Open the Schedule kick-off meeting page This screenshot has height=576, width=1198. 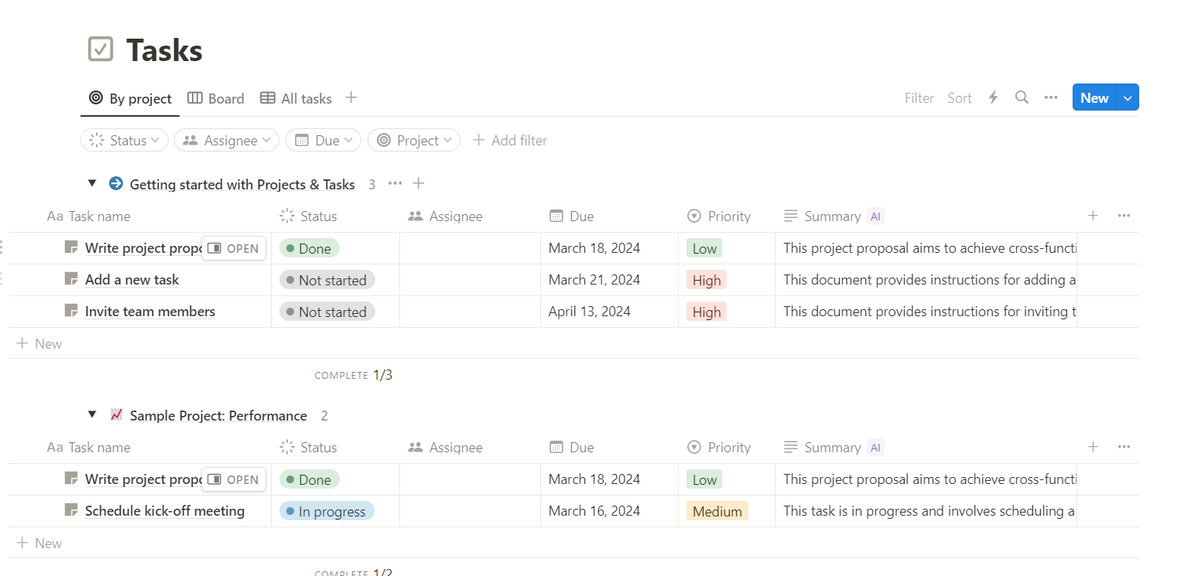[x=165, y=511]
